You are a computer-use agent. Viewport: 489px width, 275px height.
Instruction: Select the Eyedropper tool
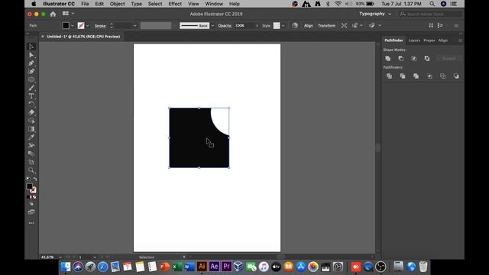pos(31,137)
